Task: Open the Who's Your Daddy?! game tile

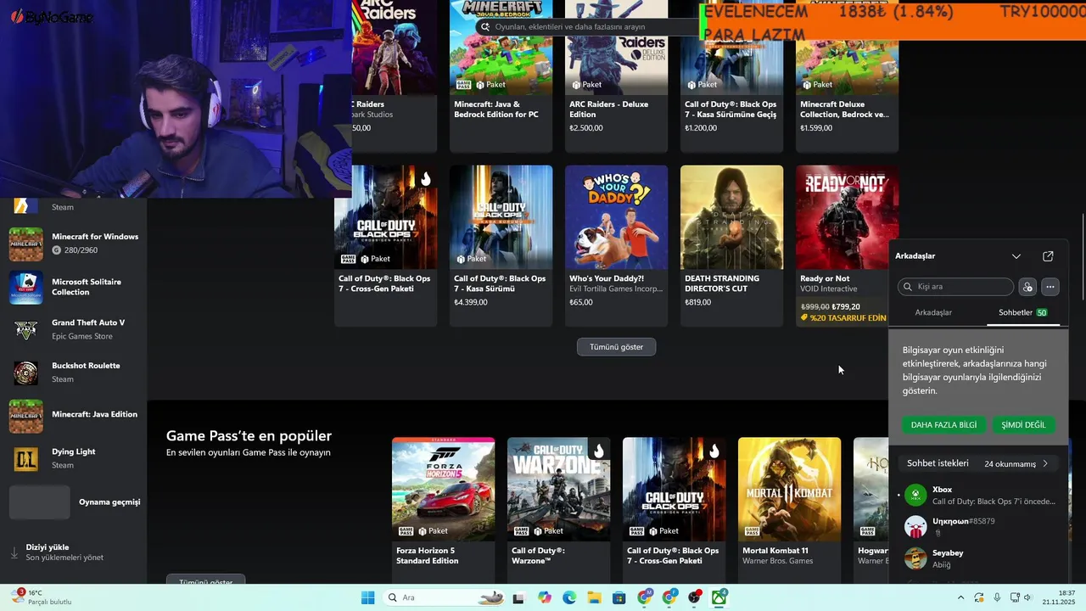Action: [616, 246]
